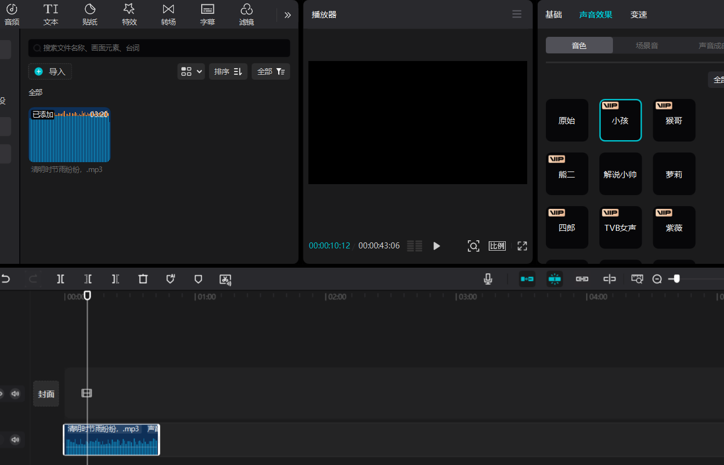Enter fullscreen from the player controls
Image resolution: width=724 pixels, height=465 pixels.
coord(521,246)
